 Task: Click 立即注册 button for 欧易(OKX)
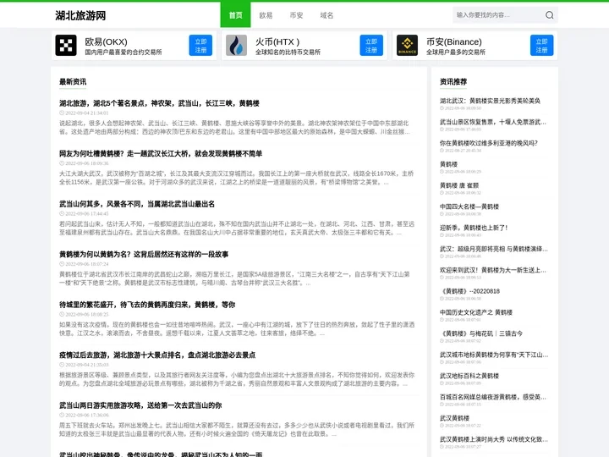coord(200,45)
